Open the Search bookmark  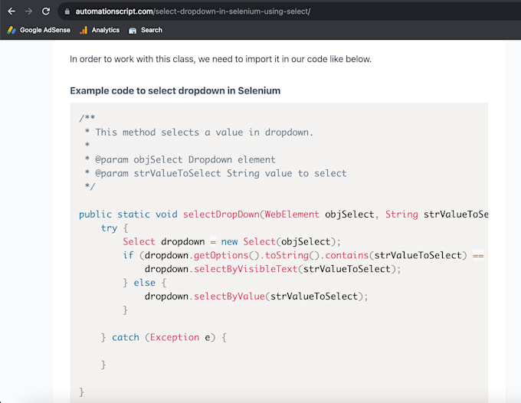point(146,30)
